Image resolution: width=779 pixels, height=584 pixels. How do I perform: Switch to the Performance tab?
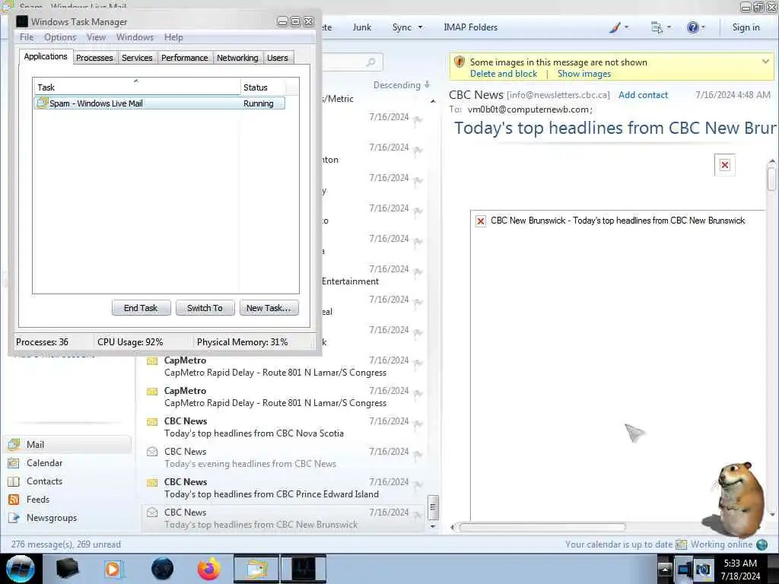[x=184, y=58]
